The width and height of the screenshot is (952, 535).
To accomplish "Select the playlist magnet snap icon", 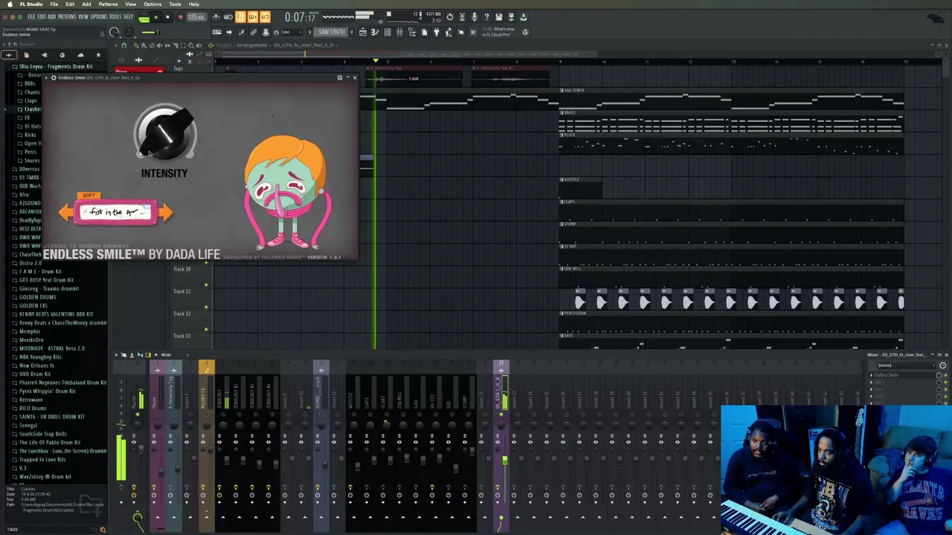I will [123, 46].
